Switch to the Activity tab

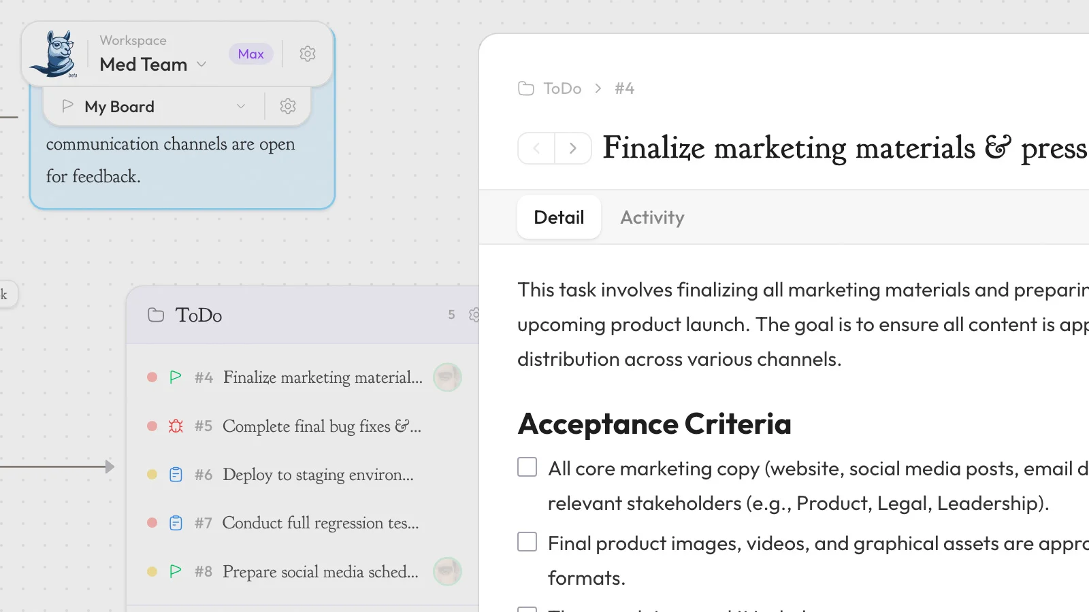click(652, 218)
